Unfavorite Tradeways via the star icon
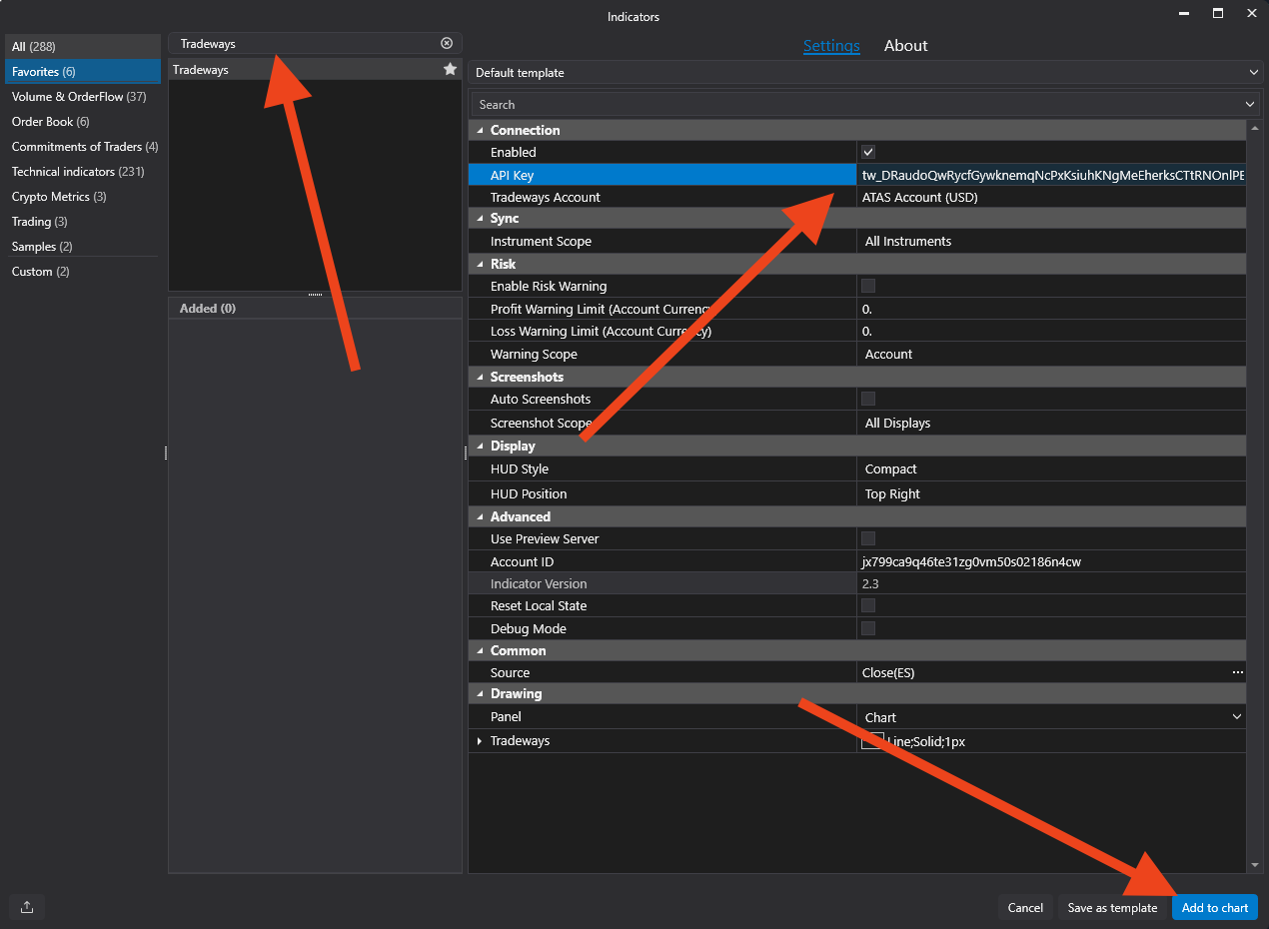This screenshot has height=929, width=1269. 450,69
